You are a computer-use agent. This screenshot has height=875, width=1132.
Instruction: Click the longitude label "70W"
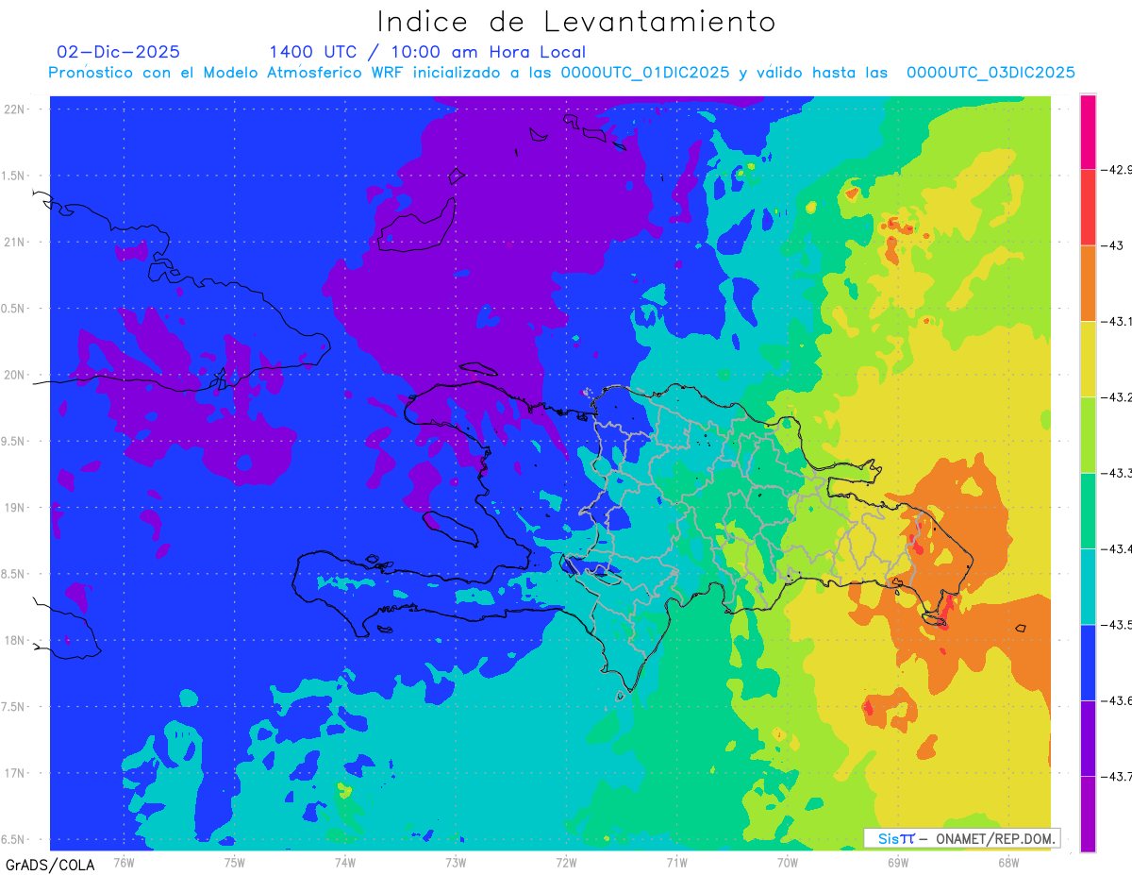pyautogui.click(x=788, y=863)
